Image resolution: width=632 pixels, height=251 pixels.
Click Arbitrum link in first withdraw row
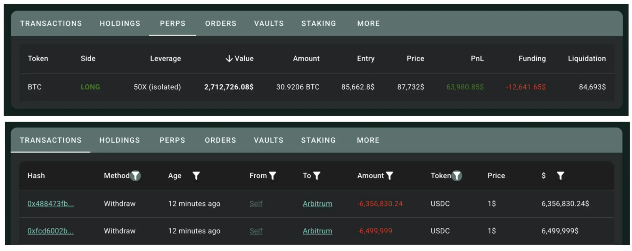click(317, 204)
